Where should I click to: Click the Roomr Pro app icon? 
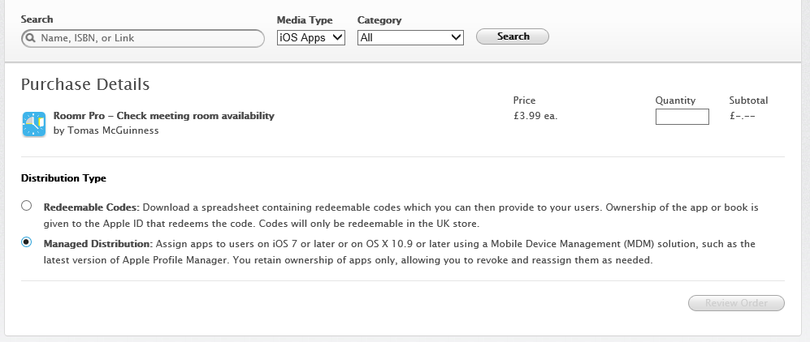33,123
